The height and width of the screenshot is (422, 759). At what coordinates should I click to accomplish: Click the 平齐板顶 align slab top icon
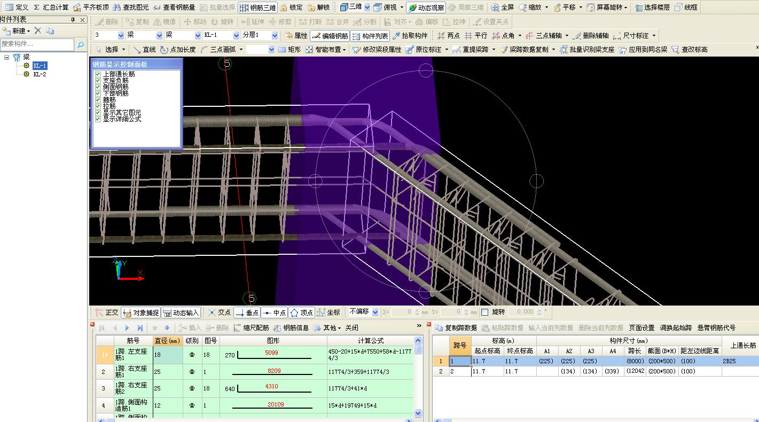(77, 7)
